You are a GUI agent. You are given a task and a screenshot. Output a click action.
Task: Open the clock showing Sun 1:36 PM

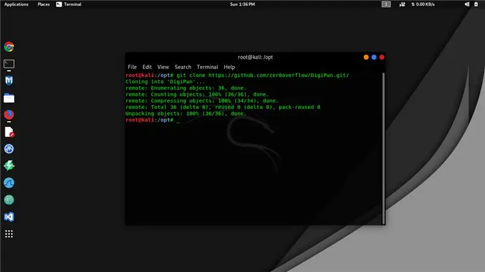point(242,4)
